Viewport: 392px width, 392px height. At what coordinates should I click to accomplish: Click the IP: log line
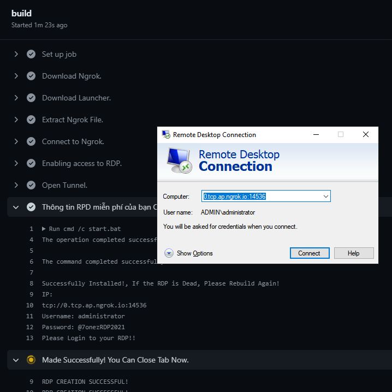[47, 294]
